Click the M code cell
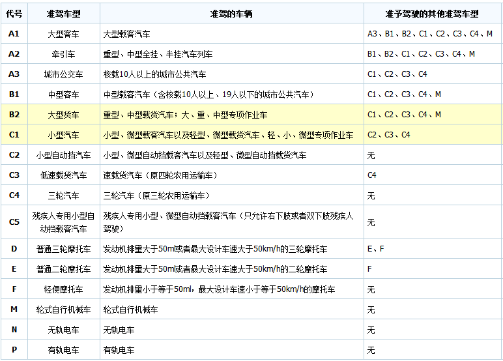503x361 pixels. [14, 310]
